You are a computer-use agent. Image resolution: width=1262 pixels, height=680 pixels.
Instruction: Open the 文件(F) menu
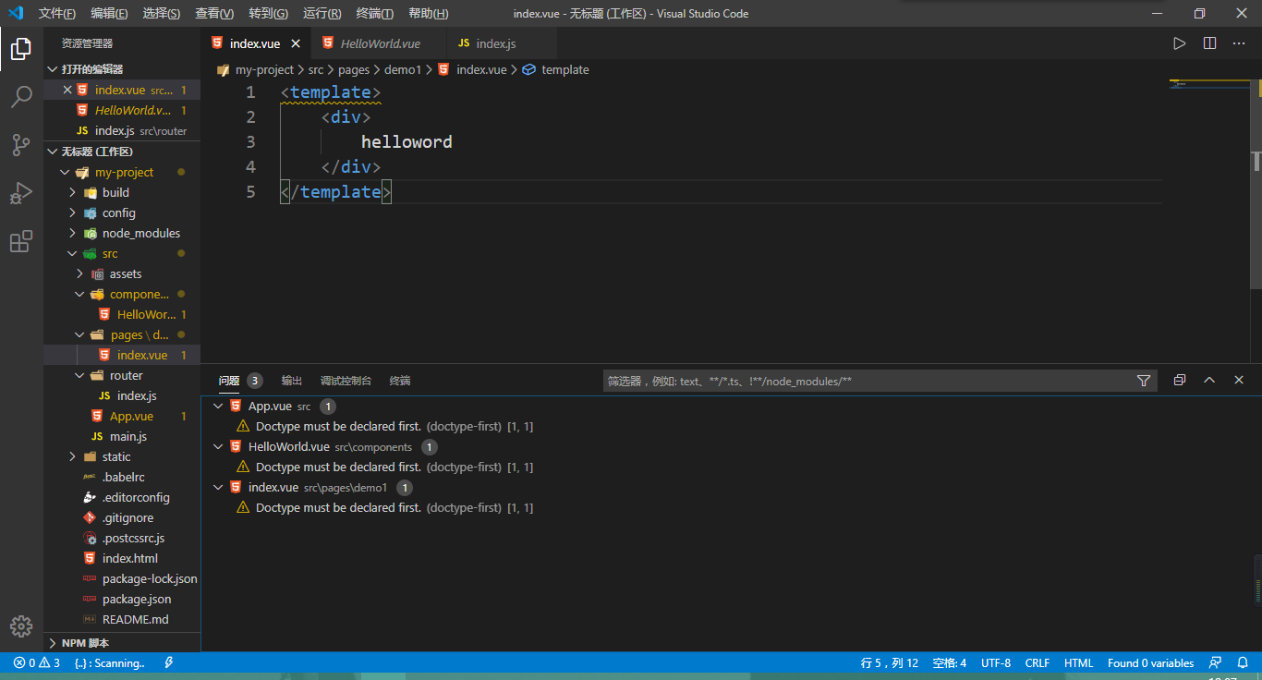(57, 13)
